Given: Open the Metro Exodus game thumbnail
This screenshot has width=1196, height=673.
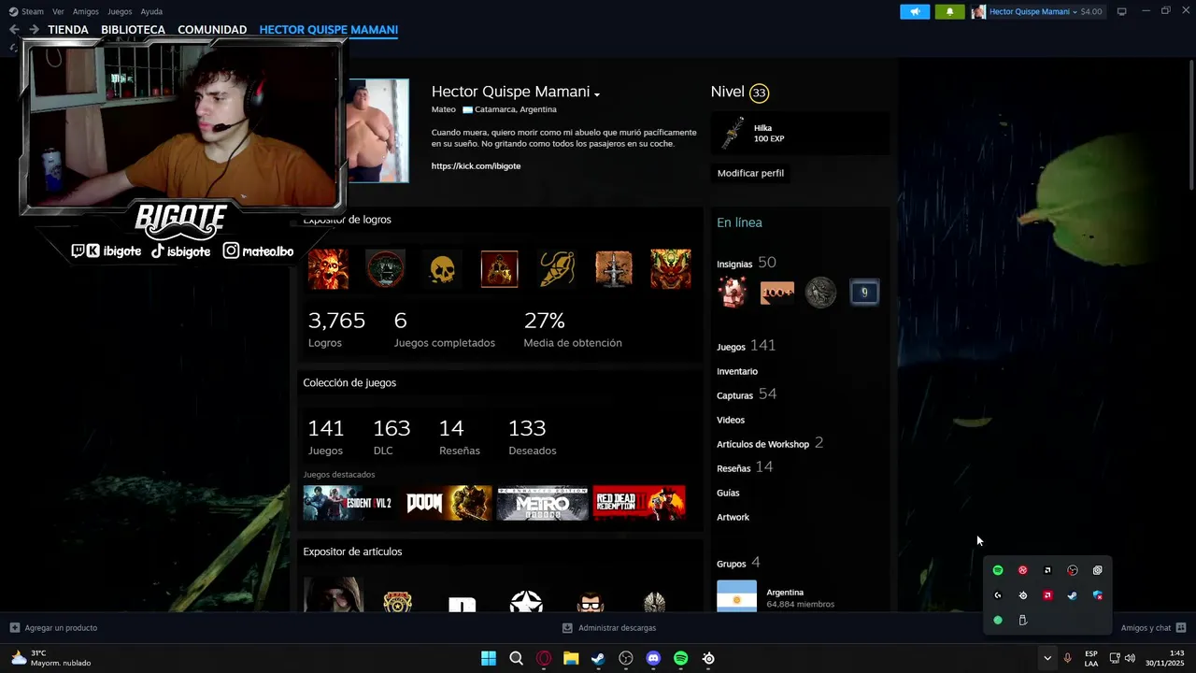Looking at the screenshot, I should (542, 503).
